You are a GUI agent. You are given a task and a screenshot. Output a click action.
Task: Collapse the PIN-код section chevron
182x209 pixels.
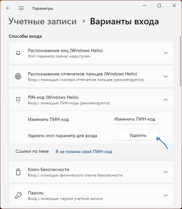coord(166,100)
